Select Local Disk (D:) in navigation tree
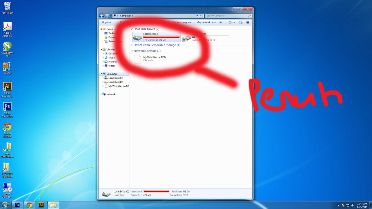Viewport: 372px width, 209px height. click(x=116, y=82)
